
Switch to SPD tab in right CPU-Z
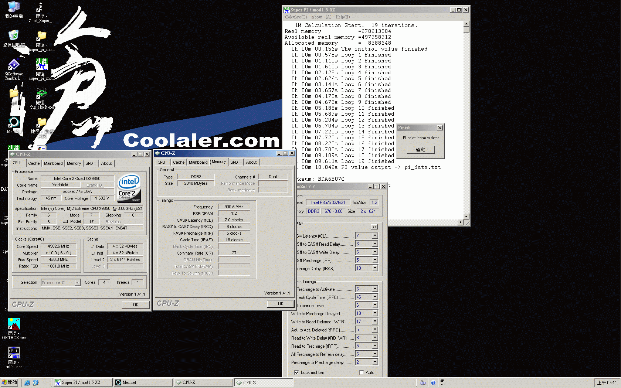(234, 162)
